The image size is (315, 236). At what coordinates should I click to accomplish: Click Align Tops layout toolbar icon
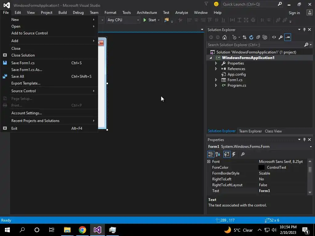click(x=210, y=20)
